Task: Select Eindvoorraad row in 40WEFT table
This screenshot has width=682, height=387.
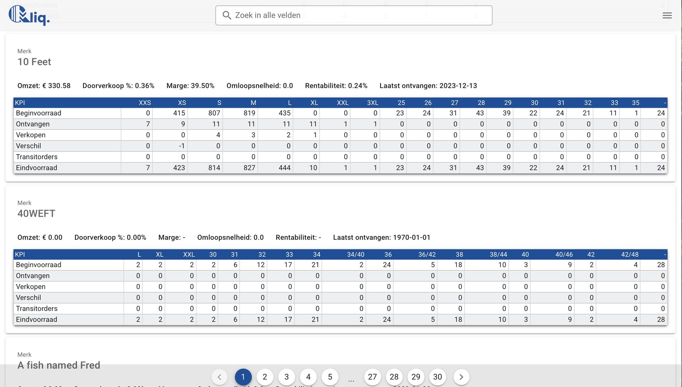Action: point(37,320)
